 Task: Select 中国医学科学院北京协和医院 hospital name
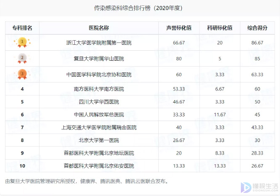pyautogui.click(x=99, y=75)
